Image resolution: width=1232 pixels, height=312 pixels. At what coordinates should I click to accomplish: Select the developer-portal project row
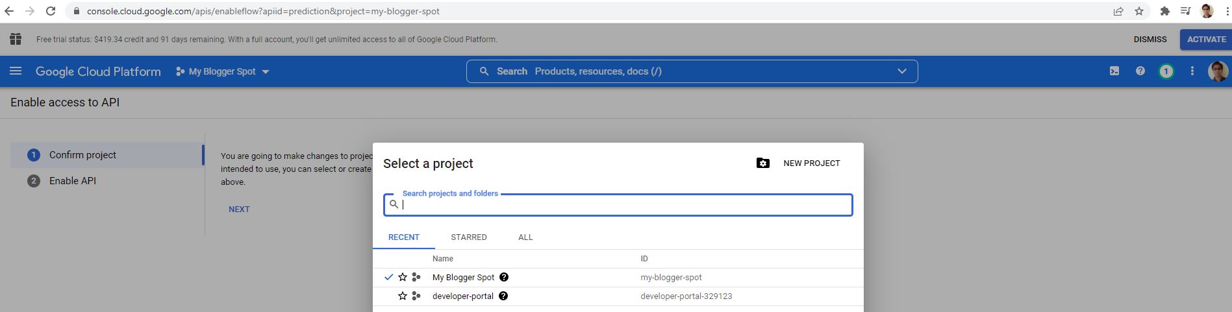463,296
